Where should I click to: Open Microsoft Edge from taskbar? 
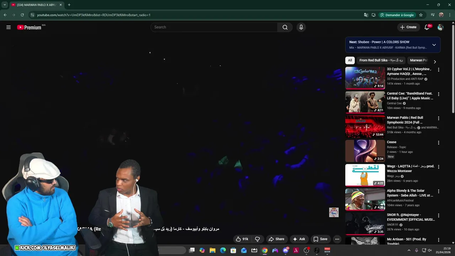click(223, 250)
